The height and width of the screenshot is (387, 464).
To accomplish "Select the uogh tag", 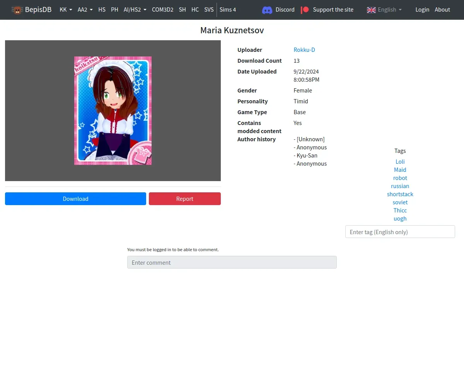I will tap(400, 219).
